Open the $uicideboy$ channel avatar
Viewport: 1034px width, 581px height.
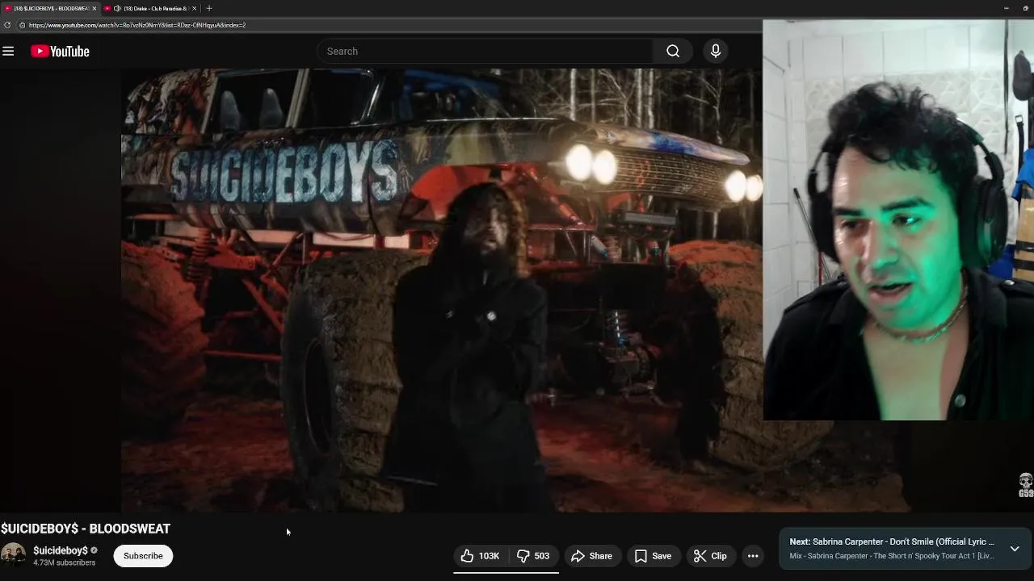tap(13, 555)
